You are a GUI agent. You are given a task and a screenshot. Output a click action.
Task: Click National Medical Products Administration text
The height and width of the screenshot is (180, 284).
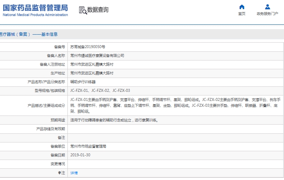click(35, 15)
